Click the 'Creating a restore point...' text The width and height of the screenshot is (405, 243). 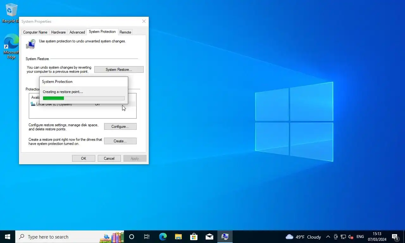tap(63, 92)
